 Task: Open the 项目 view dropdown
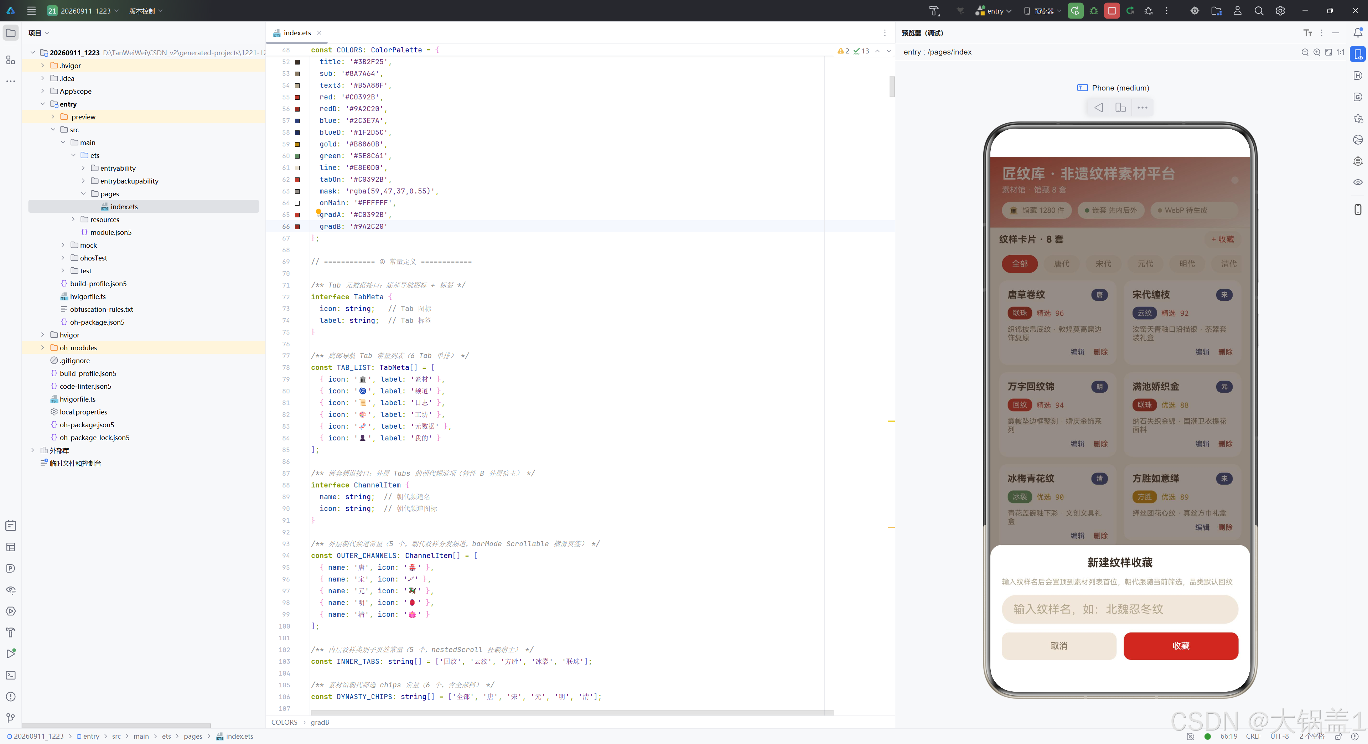pos(39,33)
